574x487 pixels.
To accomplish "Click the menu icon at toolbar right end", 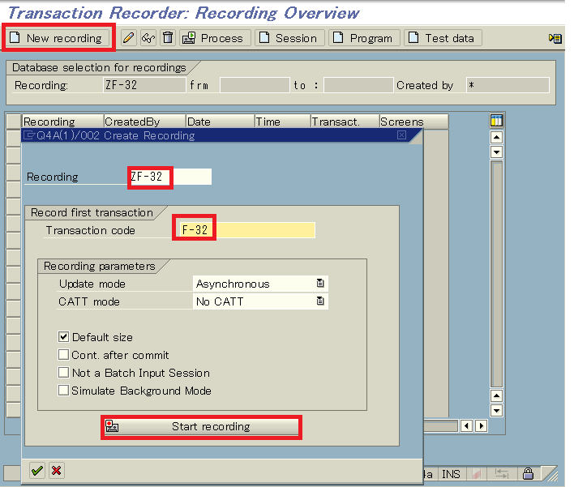I will [x=555, y=38].
